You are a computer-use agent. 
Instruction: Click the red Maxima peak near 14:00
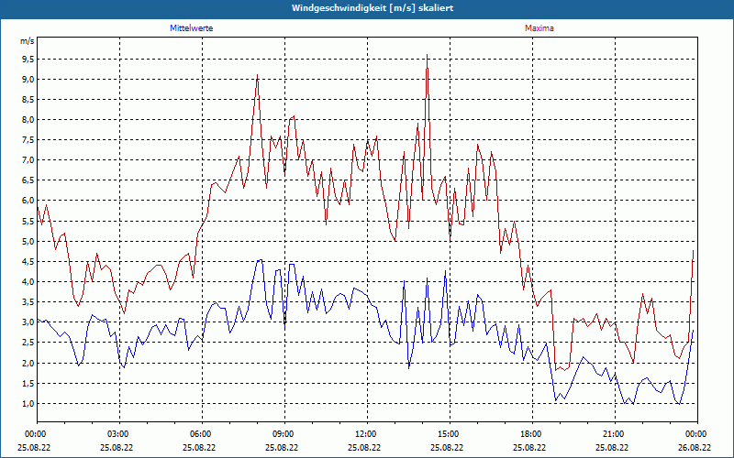point(427,55)
